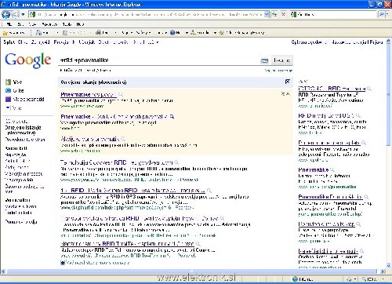The width and height of the screenshot is (392, 284).
Task: Open the zoom level dropdown in status bar
Action: point(383,279)
